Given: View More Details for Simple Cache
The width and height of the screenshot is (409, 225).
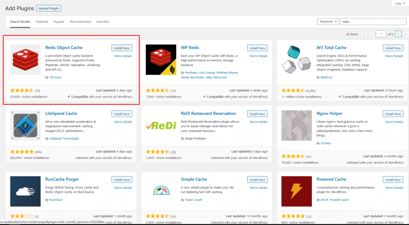Looking at the screenshot, I should (x=259, y=188).
